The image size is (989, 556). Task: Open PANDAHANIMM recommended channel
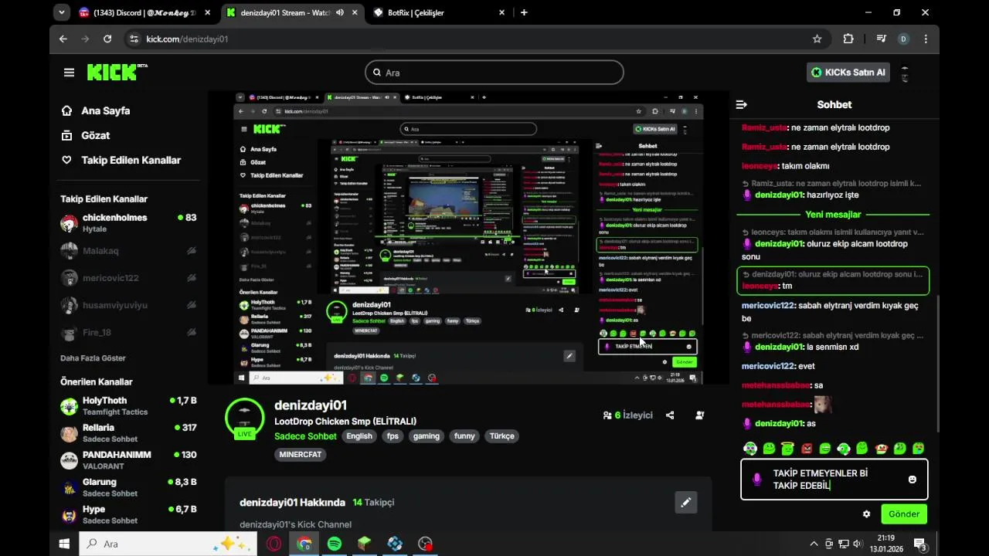coord(129,460)
